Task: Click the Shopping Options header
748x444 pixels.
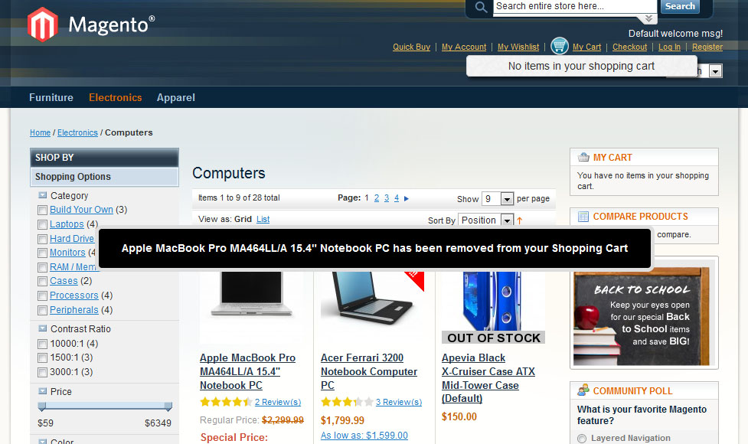Action: click(104, 177)
